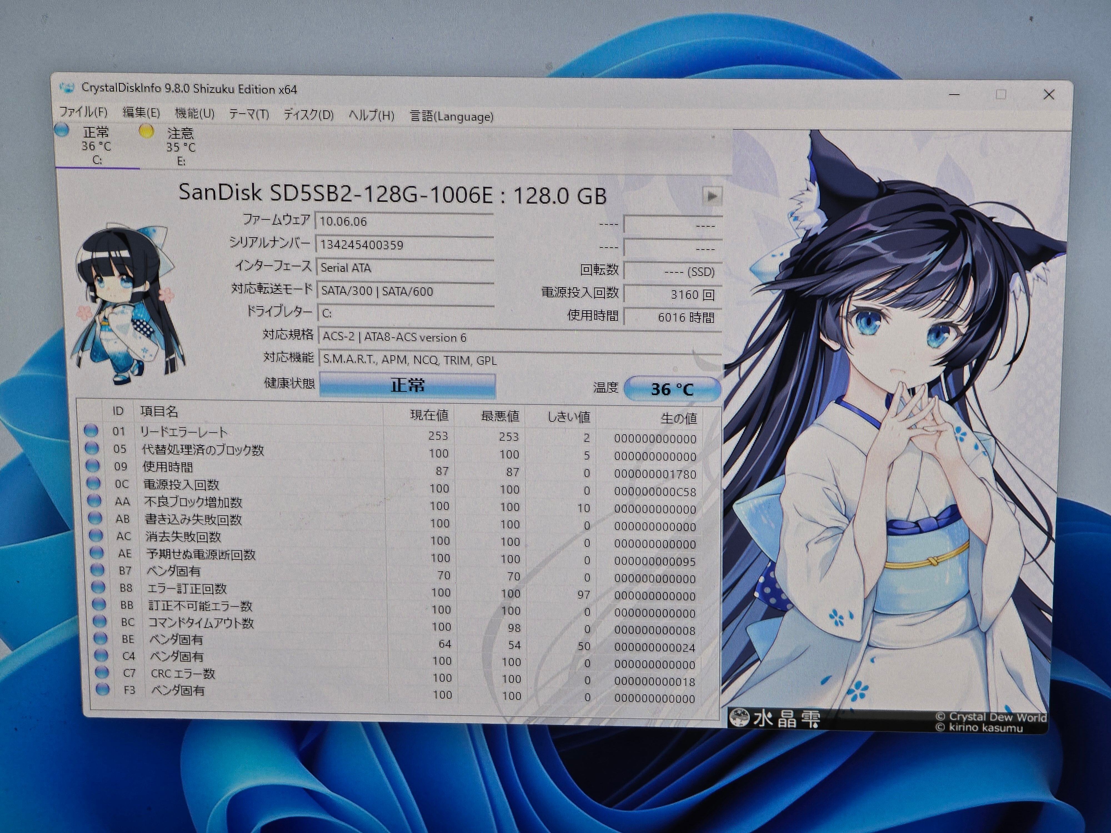Click the serial number field

404,245
